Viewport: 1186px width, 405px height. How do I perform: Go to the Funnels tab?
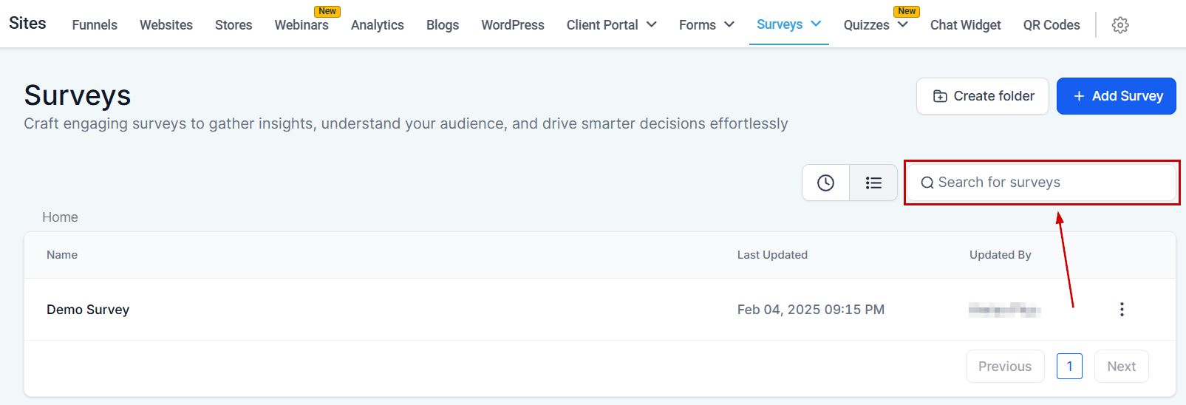click(95, 25)
